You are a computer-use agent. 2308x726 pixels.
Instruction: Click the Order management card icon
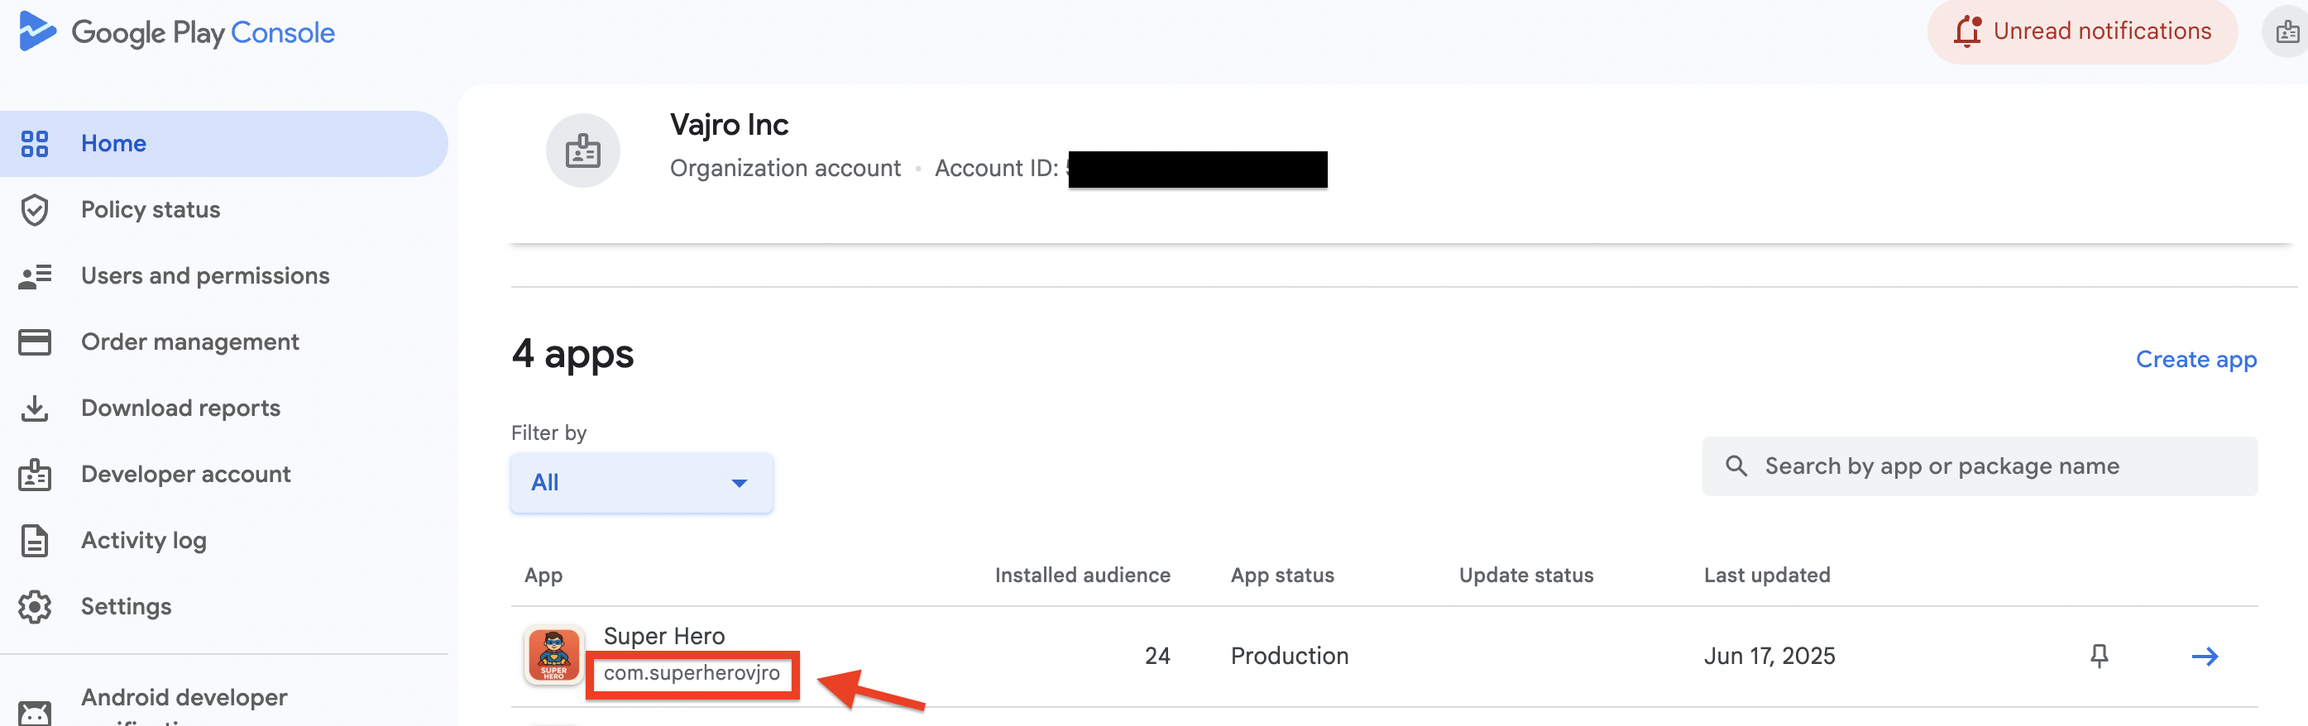click(x=34, y=342)
